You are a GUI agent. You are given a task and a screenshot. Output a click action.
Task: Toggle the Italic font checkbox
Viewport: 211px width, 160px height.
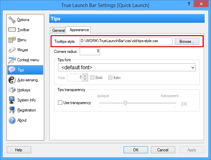click(110, 78)
